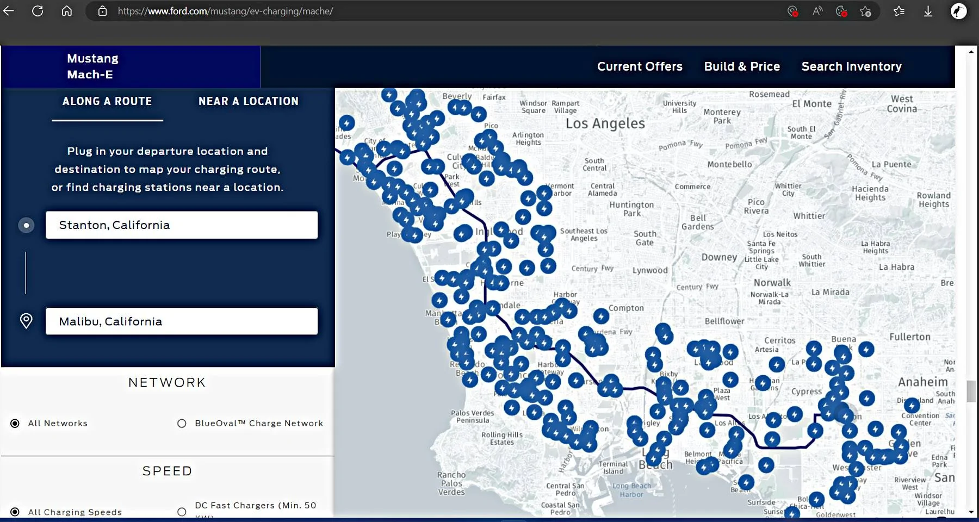Select charging marker on the Seal Beach label
Screen dimensions: 979x522
[x=746, y=482]
